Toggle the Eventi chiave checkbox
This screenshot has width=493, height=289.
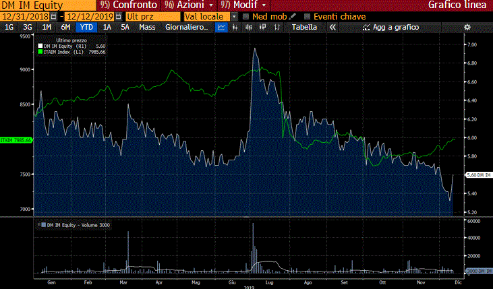(308, 16)
